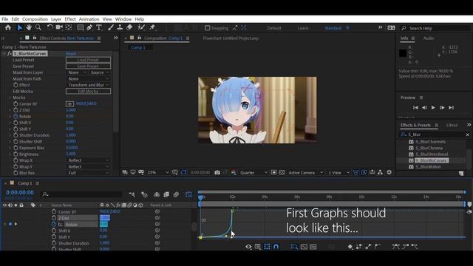Viewport: 473px width, 266px height.
Task: Toggle the Rotate stopwatch in Effect Controls
Action: (x=16, y=117)
